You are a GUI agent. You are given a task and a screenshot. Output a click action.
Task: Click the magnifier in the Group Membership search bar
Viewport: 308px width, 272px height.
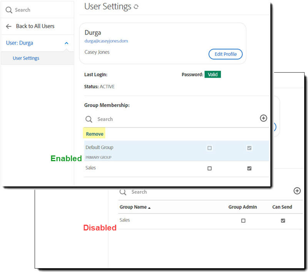click(89, 119)
